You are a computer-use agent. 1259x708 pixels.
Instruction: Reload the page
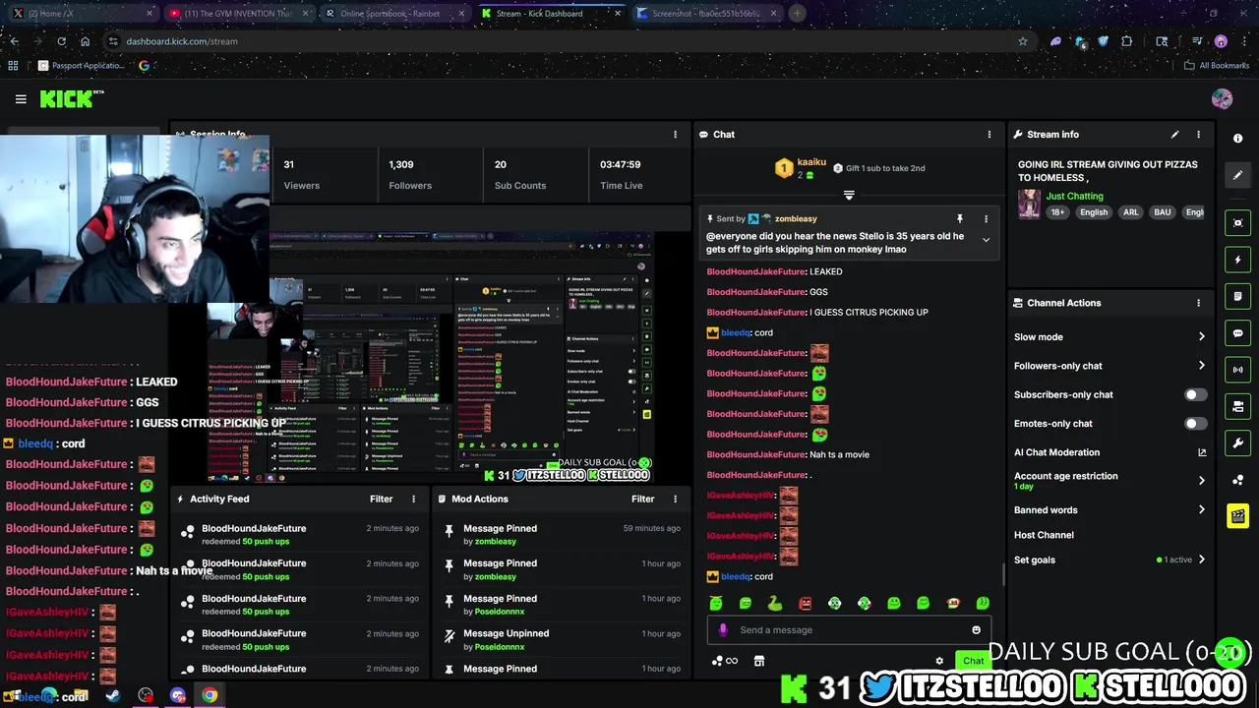coord(61,41)
